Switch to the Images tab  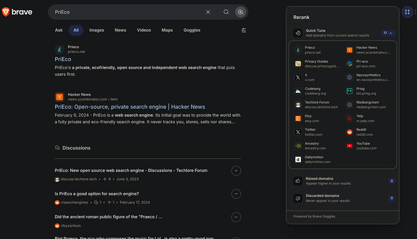pos(97,30)
